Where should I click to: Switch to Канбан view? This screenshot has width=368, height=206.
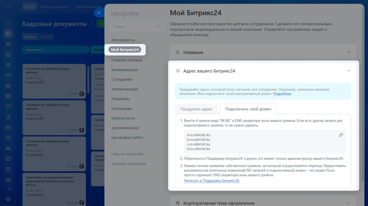(x=30, y=37)
